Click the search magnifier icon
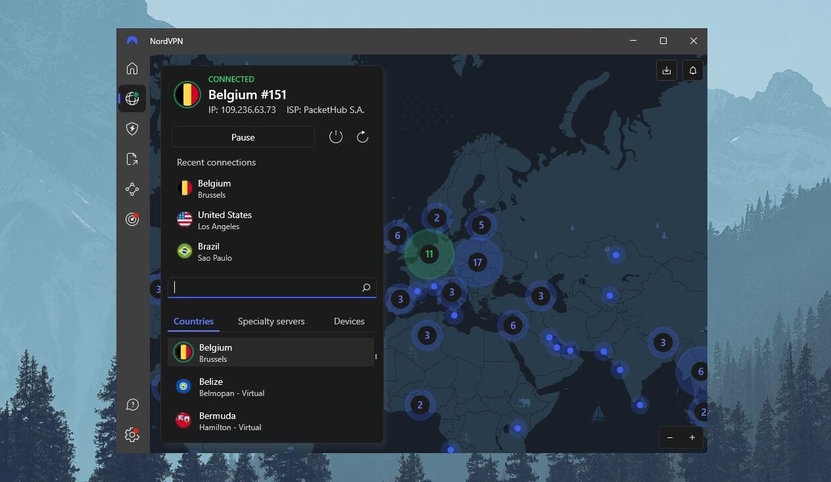Image resolution: width=831 pixels, height=482 pixels. (366, 288)
